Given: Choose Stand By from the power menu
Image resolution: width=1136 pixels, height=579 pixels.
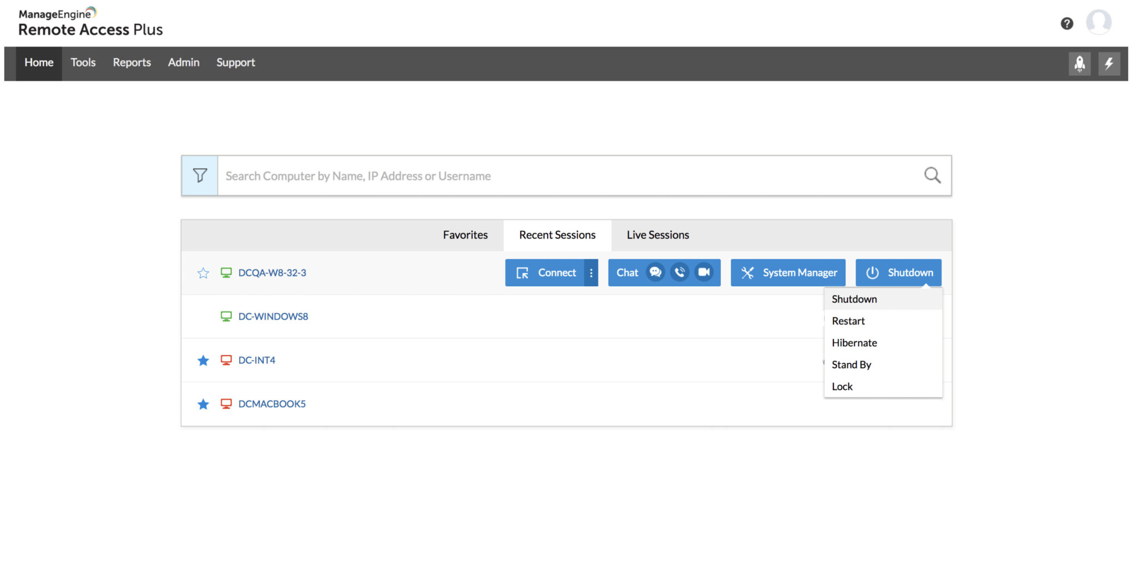Looking at the screenshot, I should 883,364.
